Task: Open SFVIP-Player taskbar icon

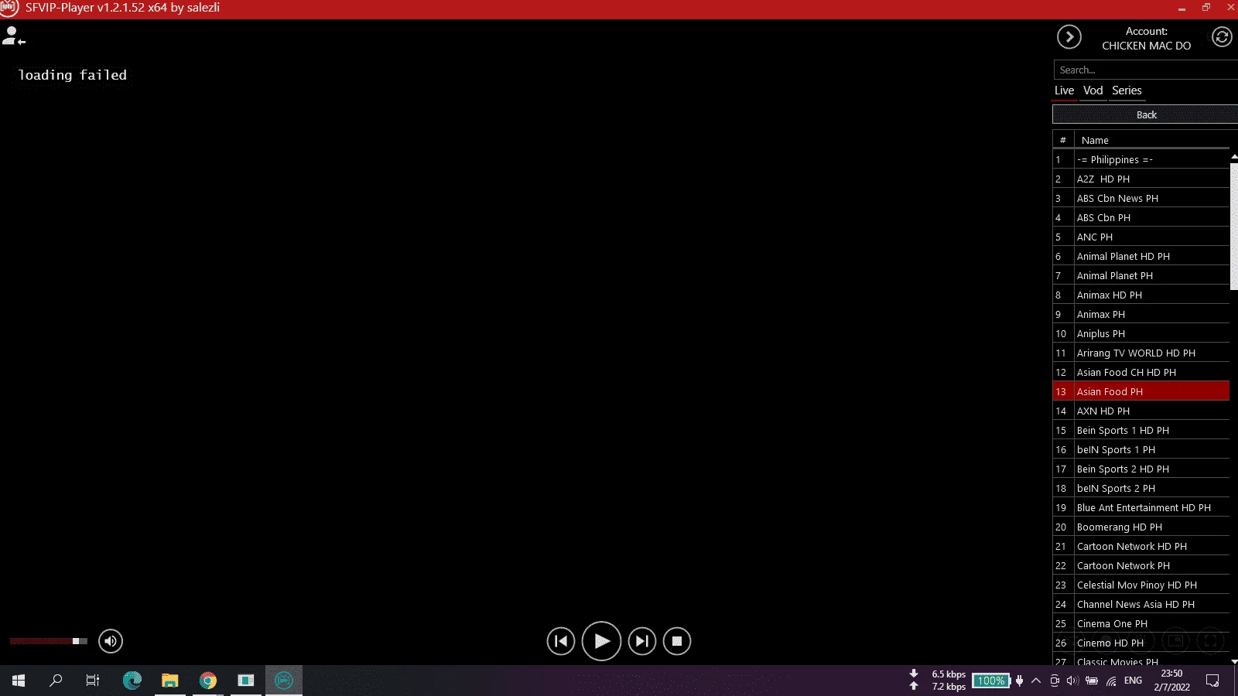Action: point(284,681)
